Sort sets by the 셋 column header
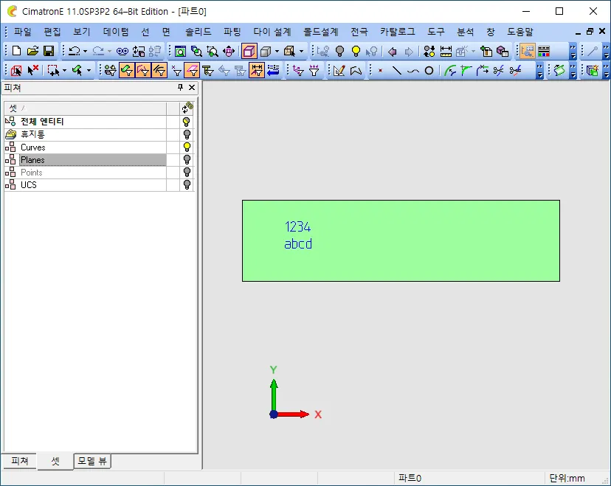 86,108
